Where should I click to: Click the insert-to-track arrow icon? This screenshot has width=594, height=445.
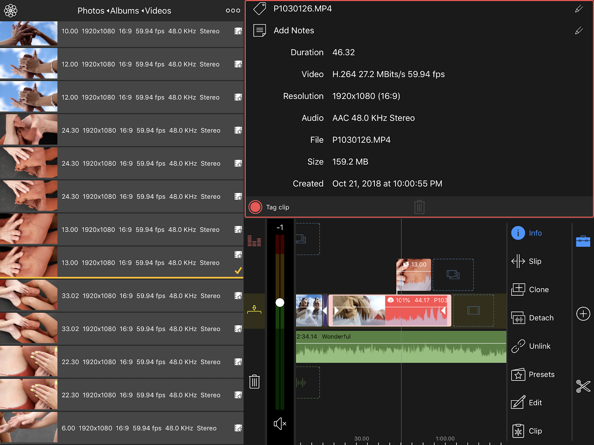254,310
